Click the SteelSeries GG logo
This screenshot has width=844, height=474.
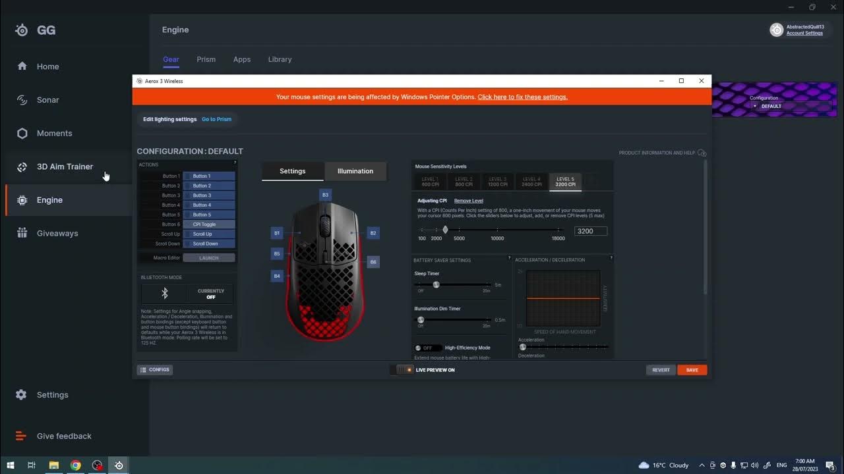coord(22,30)
